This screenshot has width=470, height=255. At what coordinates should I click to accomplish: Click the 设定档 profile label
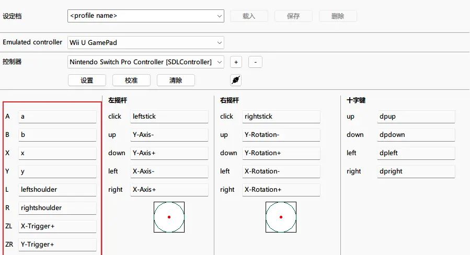pos(12,16)
